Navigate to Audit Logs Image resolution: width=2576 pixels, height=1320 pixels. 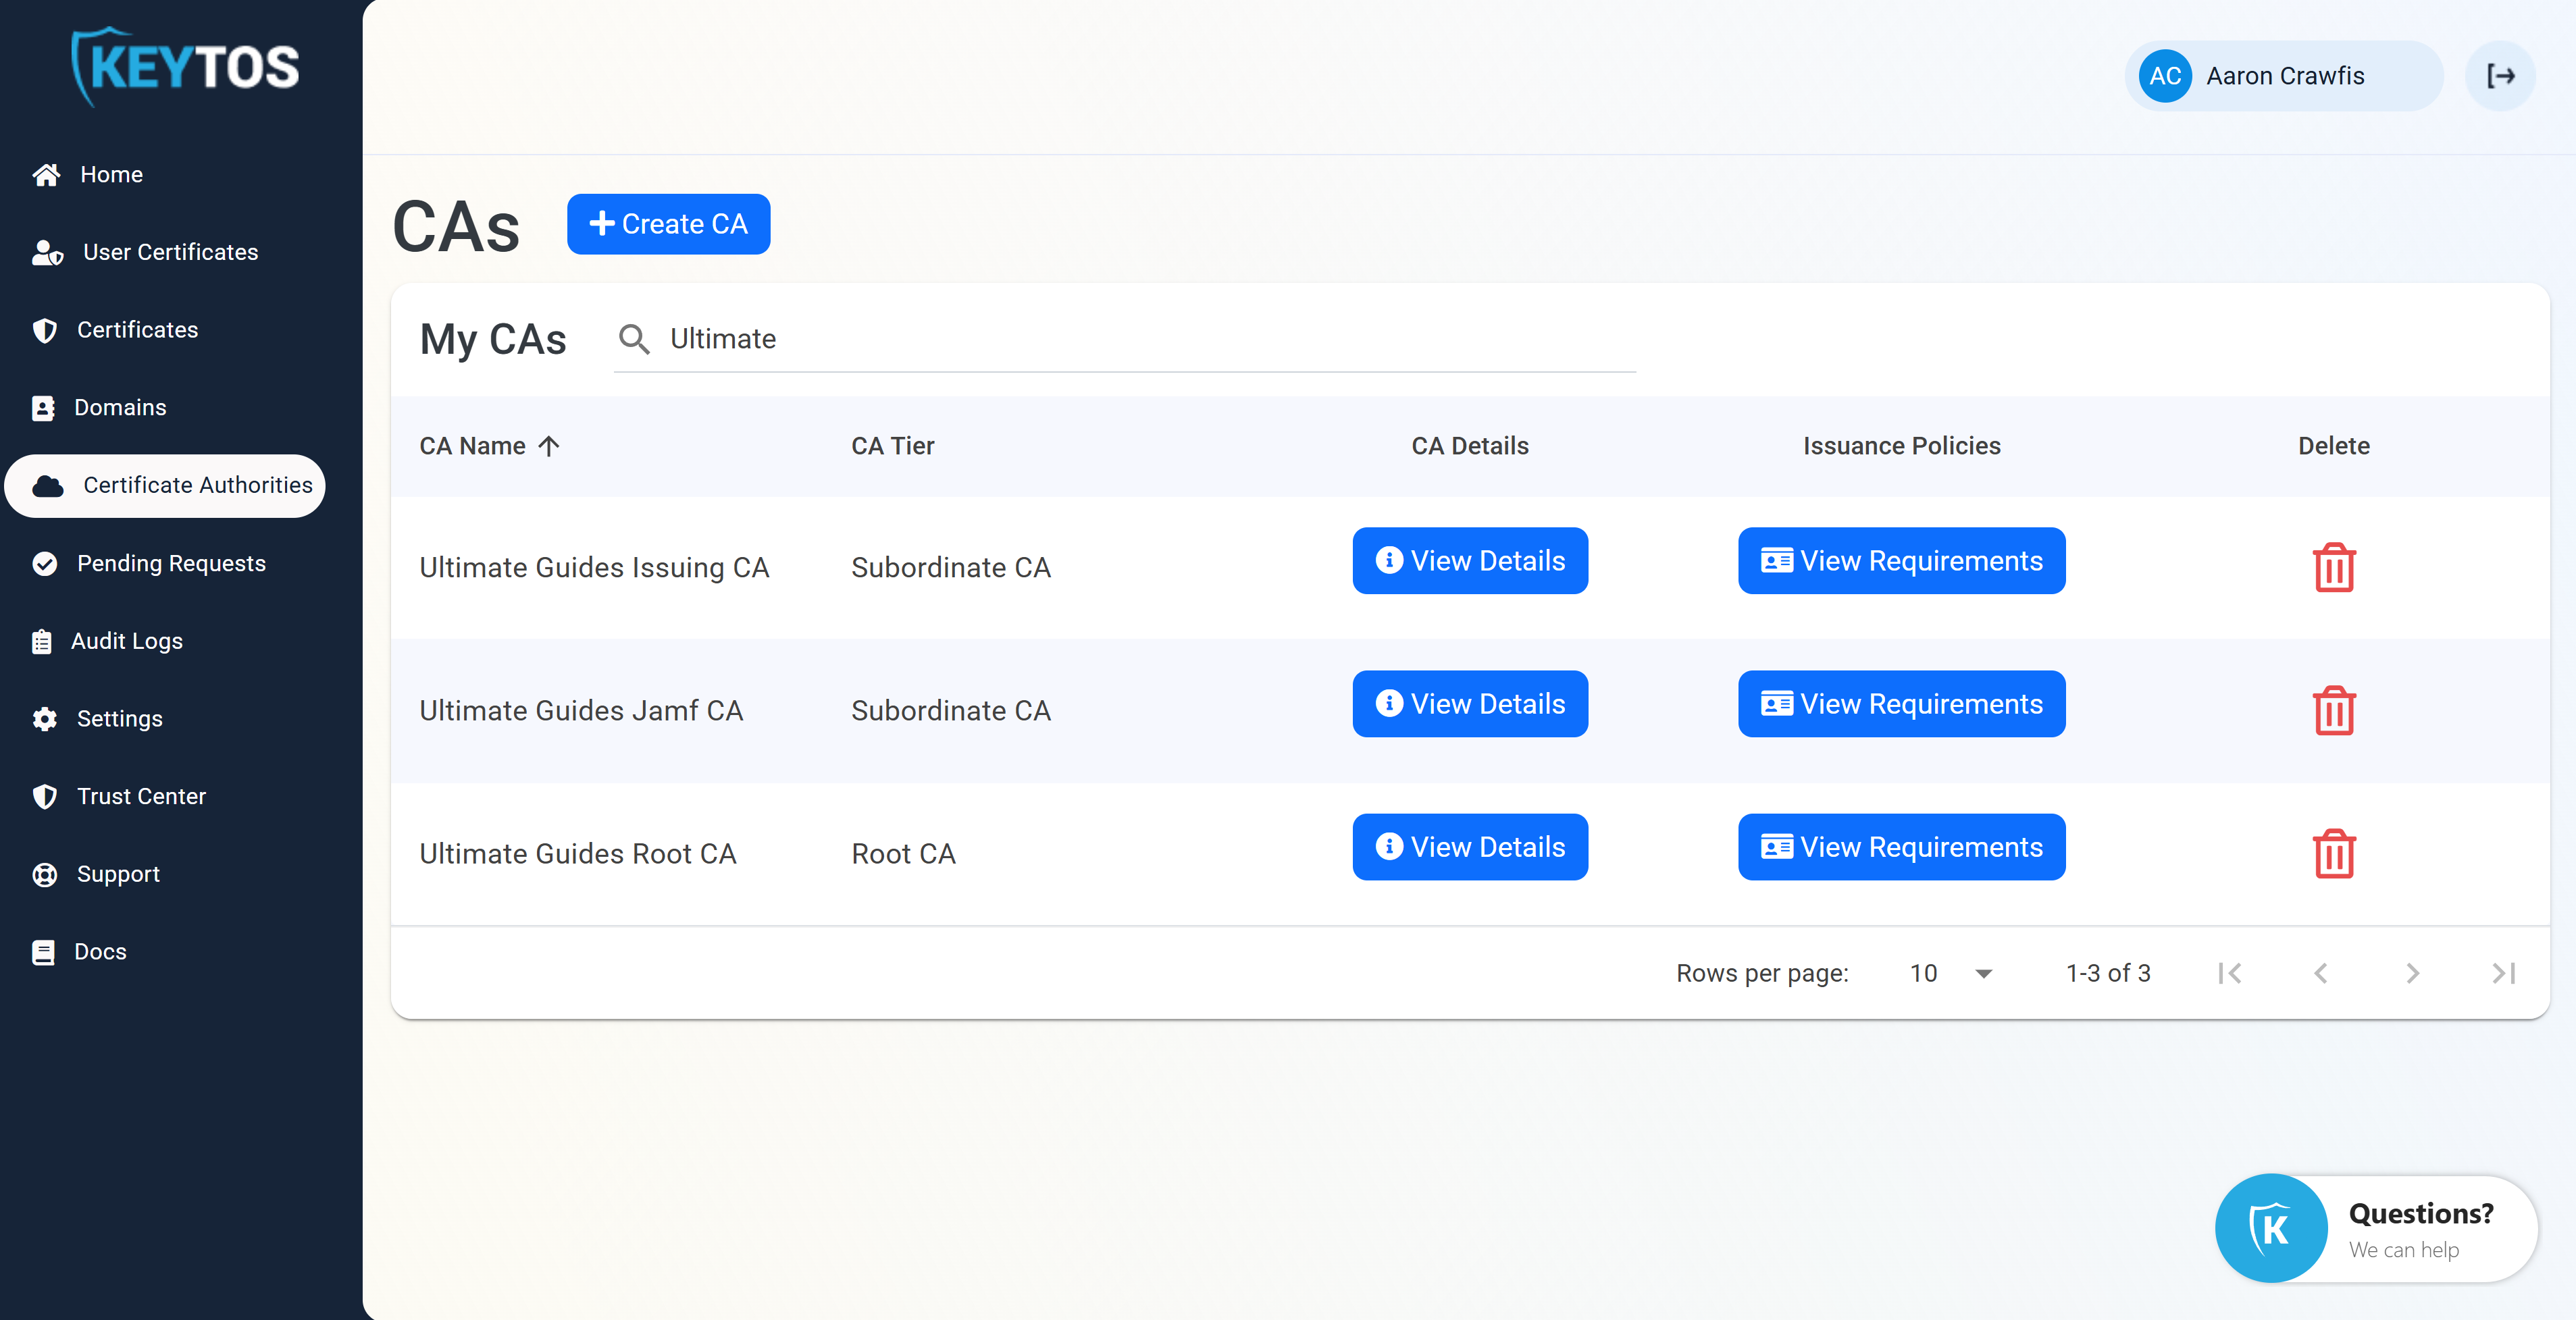point(126,641)
